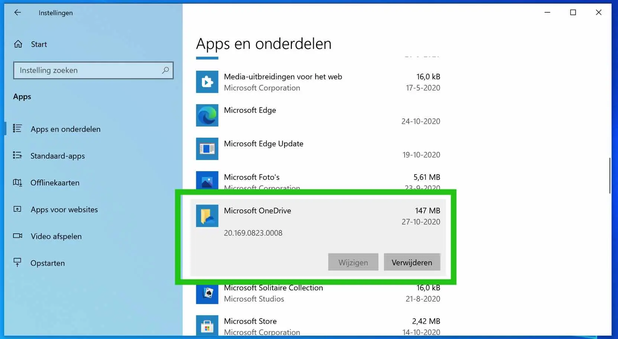Click the Microsoft Studios publisher text
This screenshot has height=339, width=618.
pos(254,299)
